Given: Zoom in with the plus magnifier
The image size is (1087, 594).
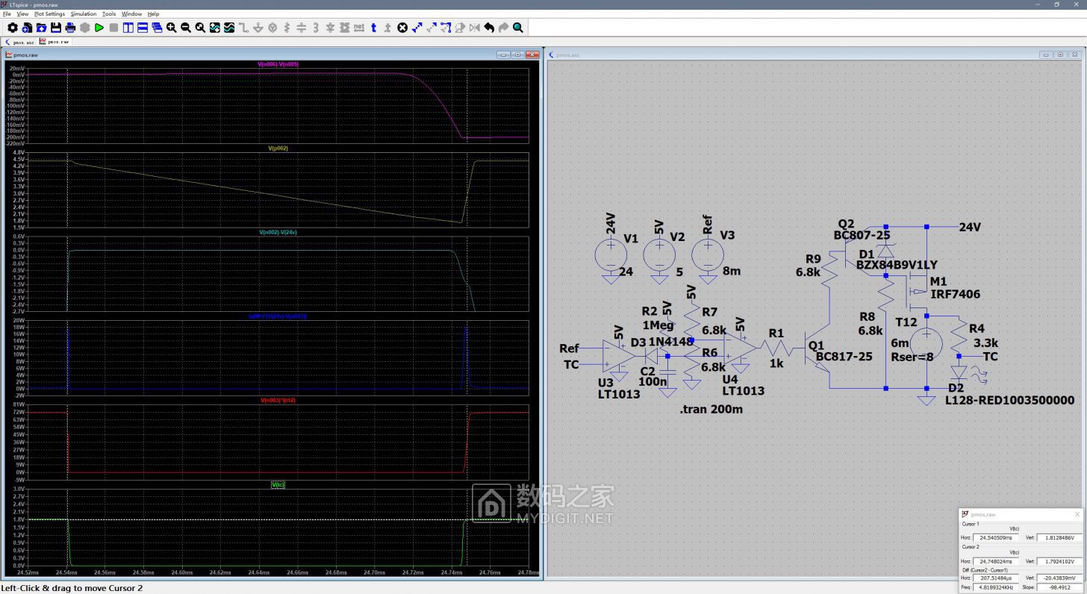Looking at the screenshot, I should click(x=172, y=28).
